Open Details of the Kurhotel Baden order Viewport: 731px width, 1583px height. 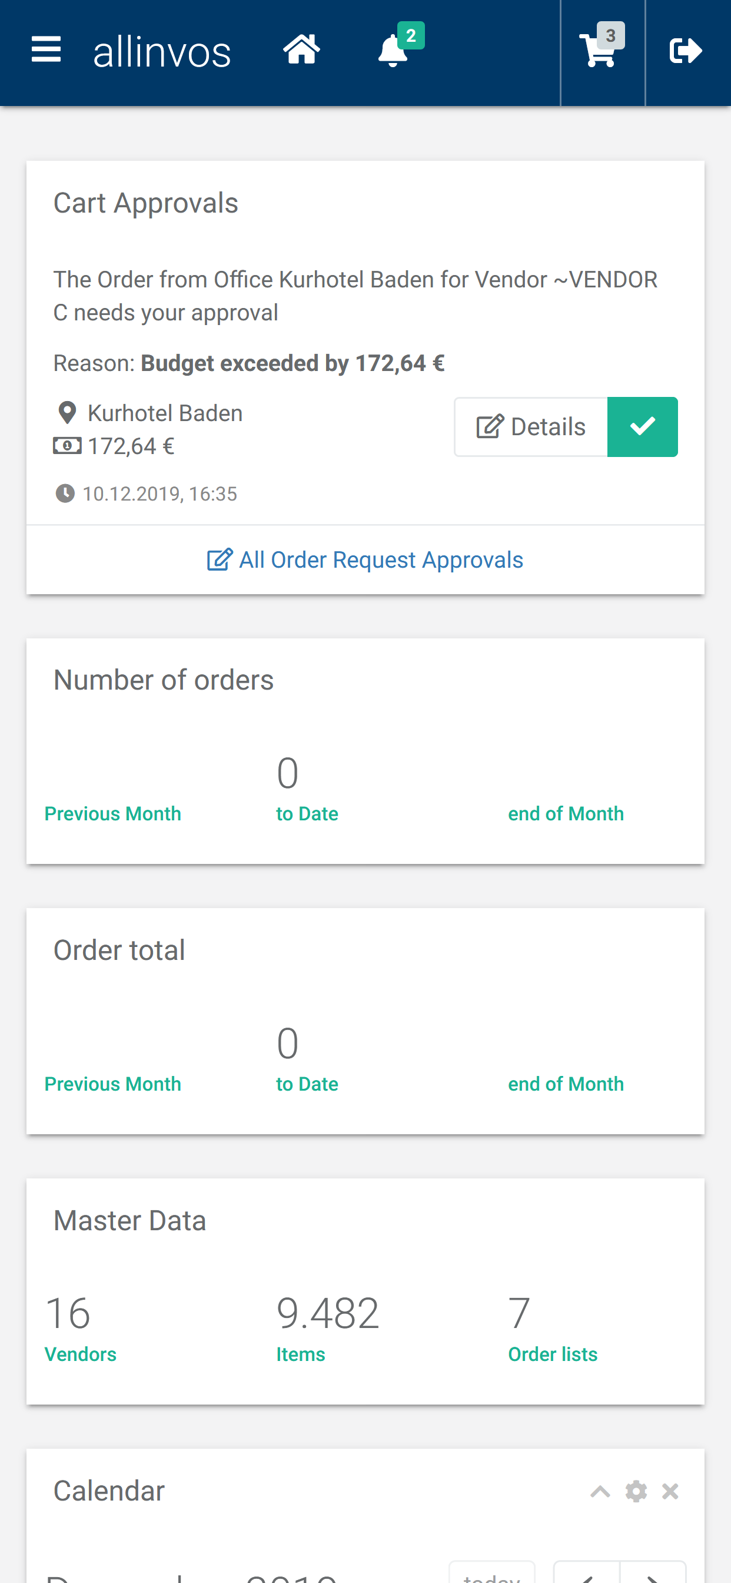point(531,427)
